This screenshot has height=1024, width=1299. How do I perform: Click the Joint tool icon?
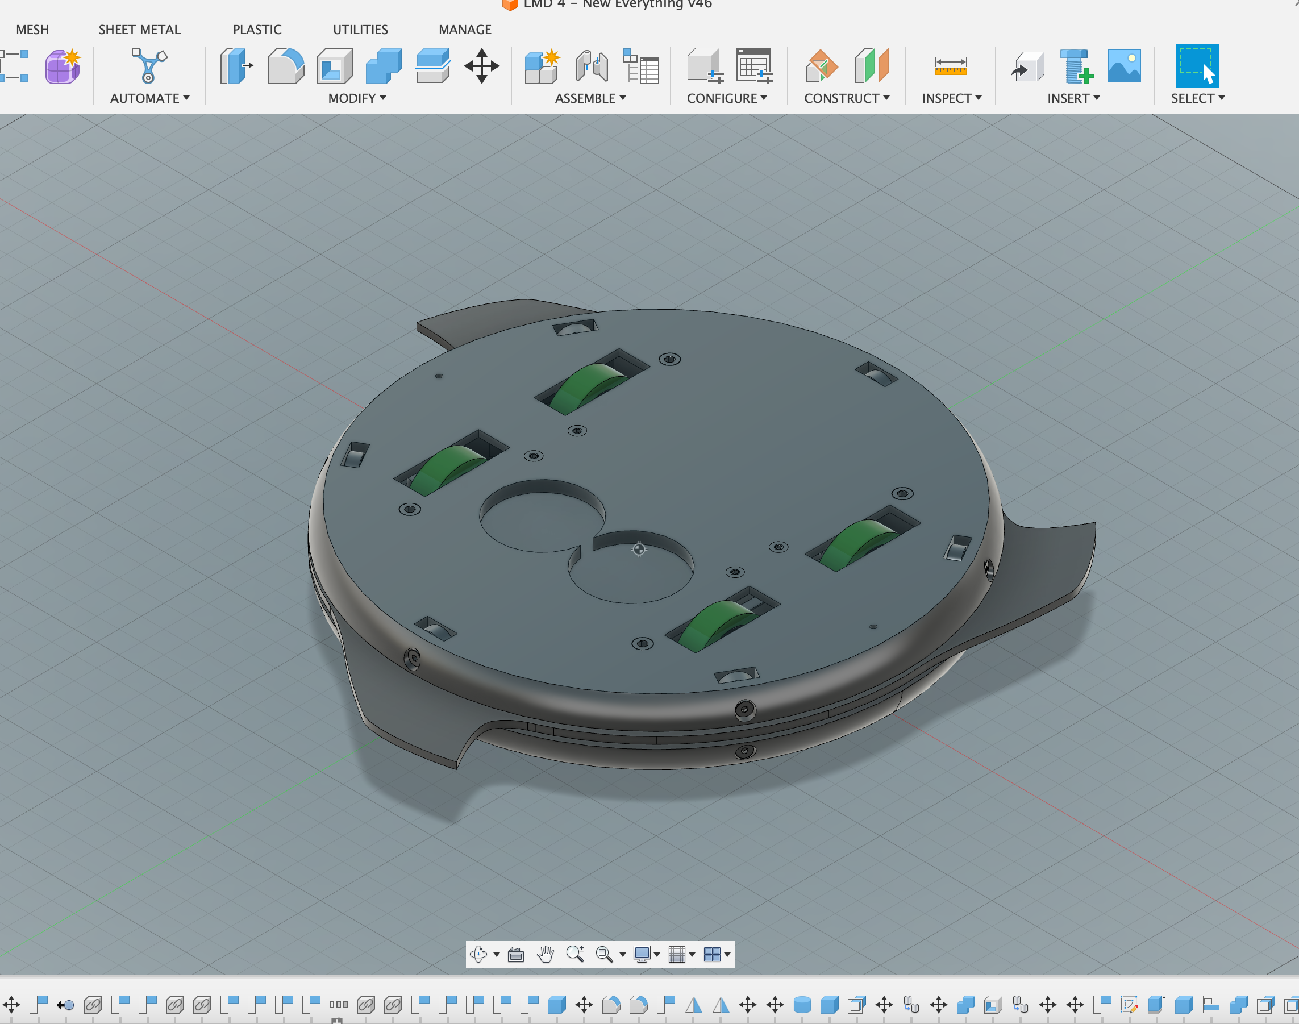(x=592, y=66)
